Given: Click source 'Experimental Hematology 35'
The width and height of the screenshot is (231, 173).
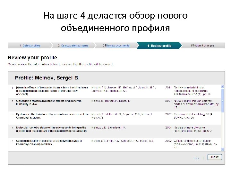Looking at the screenshot, I should (193, 116).
